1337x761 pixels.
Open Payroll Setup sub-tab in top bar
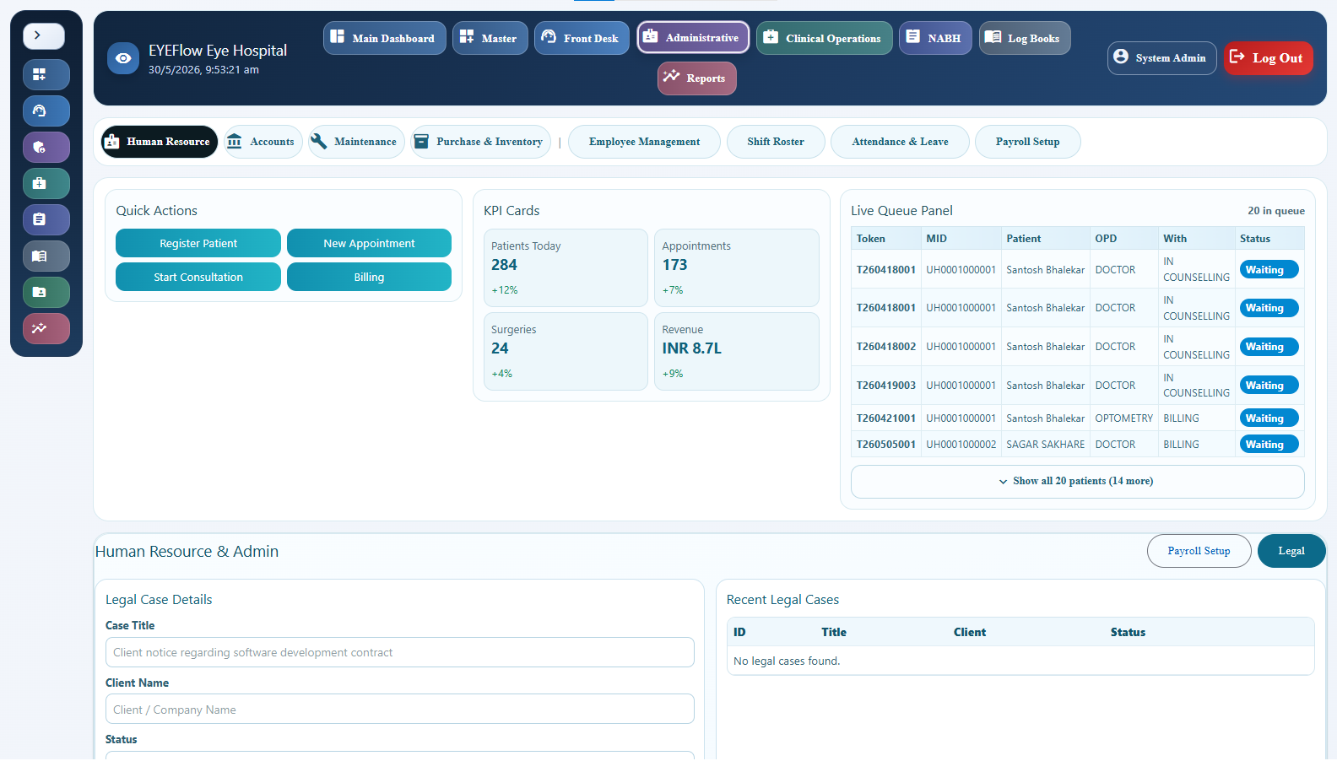coord(1027,142)
